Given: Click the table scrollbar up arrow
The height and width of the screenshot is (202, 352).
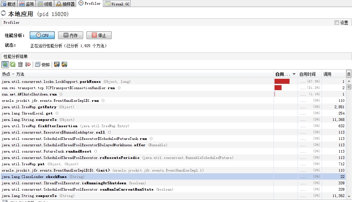Looking at the screenshot, I should [x=349, y=81].
